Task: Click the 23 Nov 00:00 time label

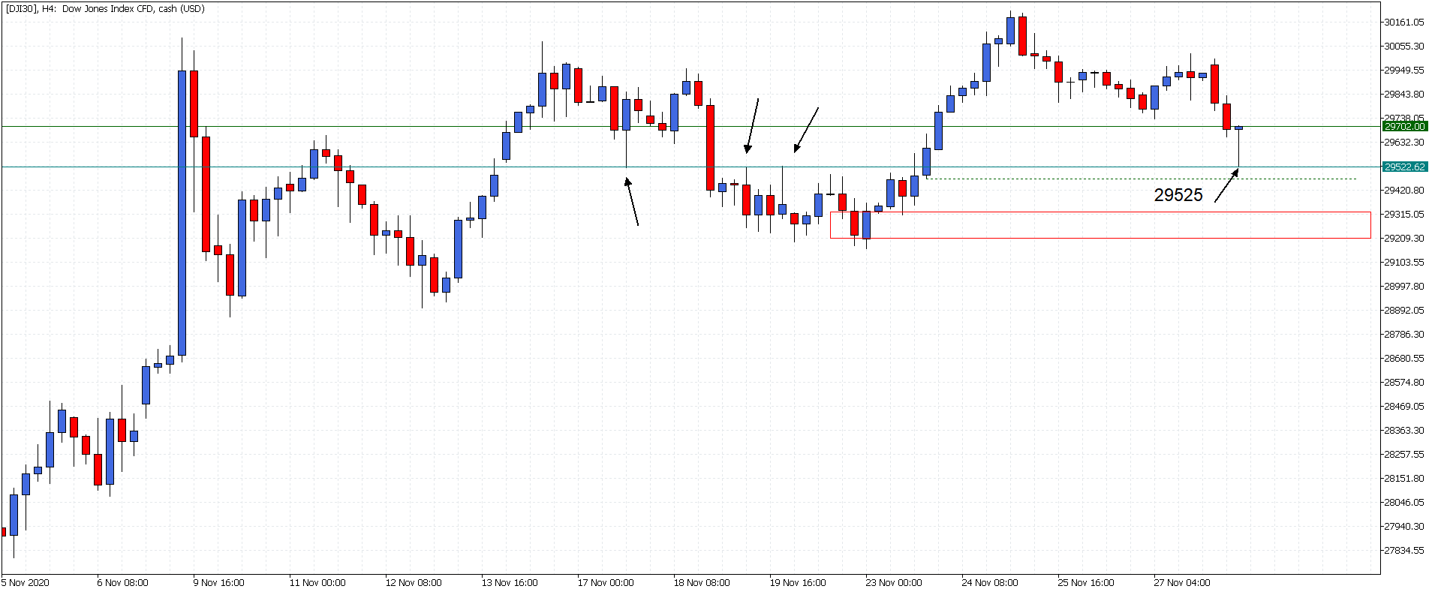Action: coord(894,582)
